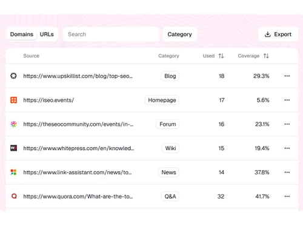Click the 37.8% coverage value

[x=262, y=173]
